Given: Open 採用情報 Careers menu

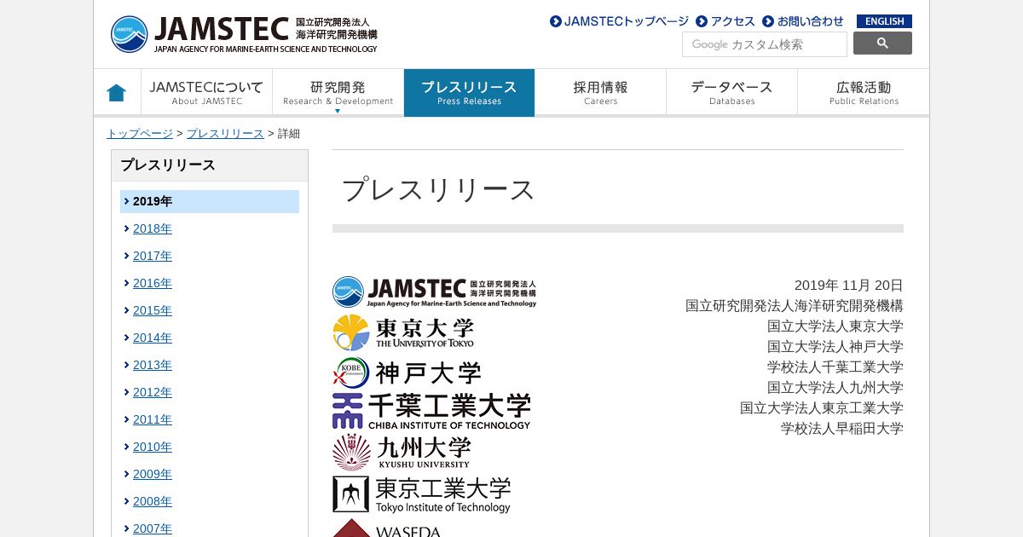Looking at the screenshot, I should point(600,92).
